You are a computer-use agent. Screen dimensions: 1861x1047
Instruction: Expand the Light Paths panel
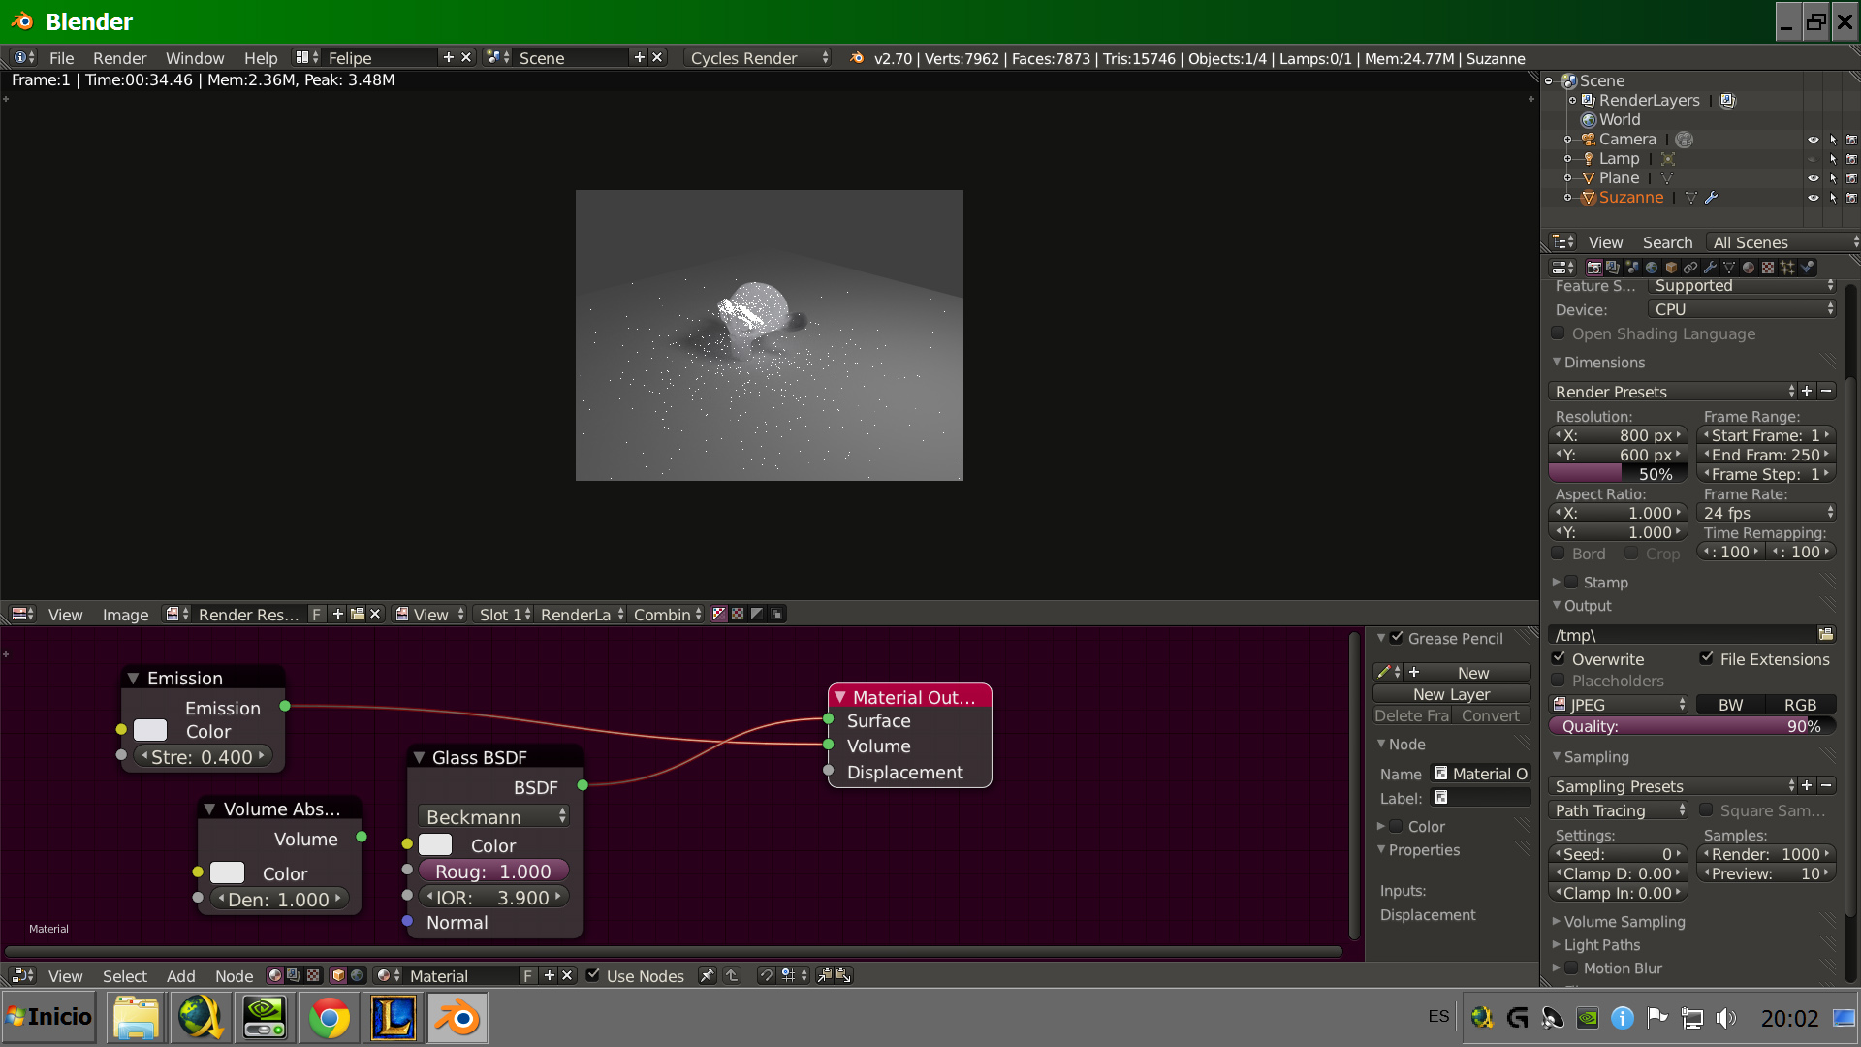[x=1601, y=945]
